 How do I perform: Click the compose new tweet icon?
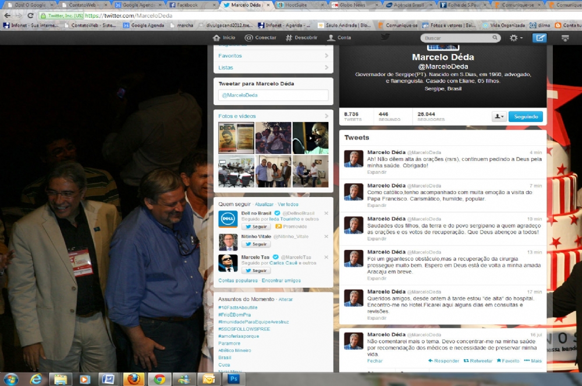click(x=540, y=38)
